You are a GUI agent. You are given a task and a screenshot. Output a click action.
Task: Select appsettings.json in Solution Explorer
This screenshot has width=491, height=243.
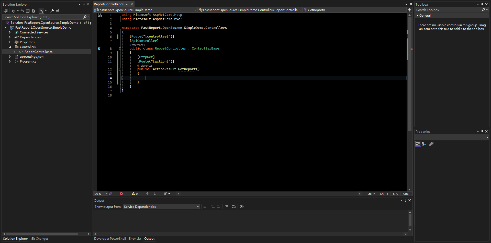[x=32, y=57]
